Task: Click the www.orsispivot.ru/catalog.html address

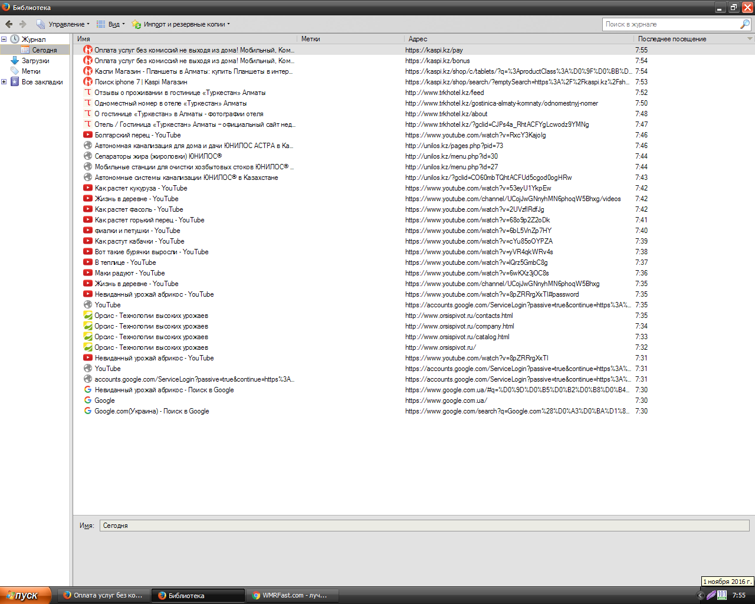Action: pyautogui.click(x=457, y=337)
